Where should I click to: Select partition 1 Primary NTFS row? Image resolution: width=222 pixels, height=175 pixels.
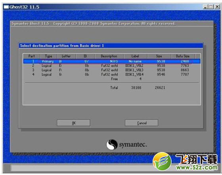[x=112, y=61]
